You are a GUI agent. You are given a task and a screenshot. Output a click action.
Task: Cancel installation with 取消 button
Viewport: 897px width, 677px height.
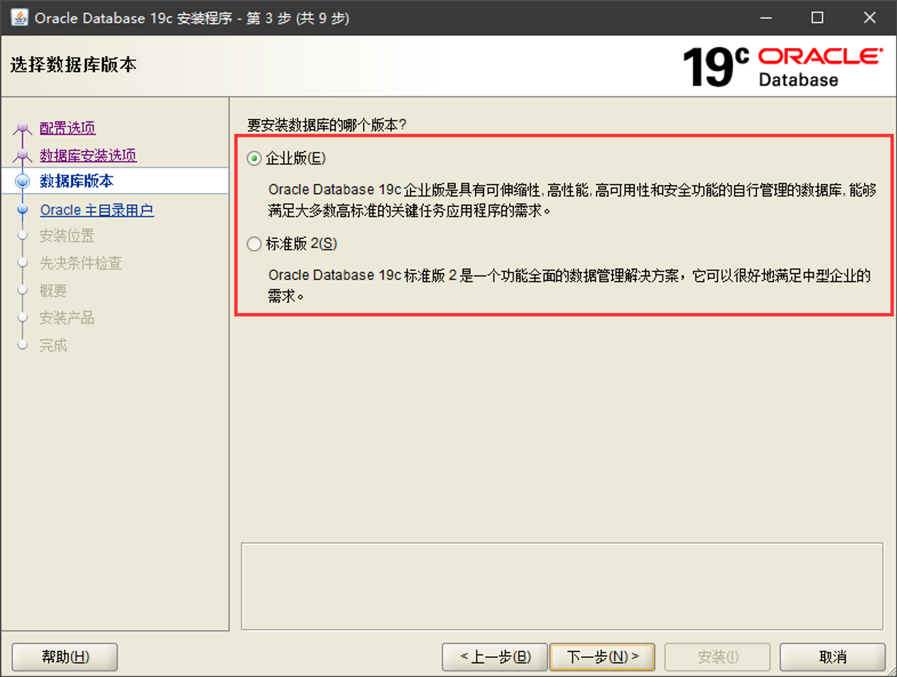832,657
